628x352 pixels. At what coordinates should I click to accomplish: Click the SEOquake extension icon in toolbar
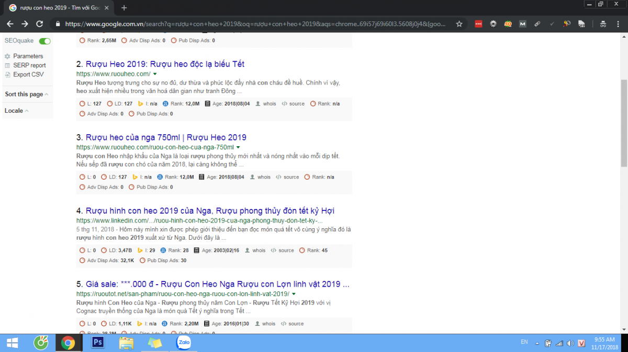[x=508, y=24]
